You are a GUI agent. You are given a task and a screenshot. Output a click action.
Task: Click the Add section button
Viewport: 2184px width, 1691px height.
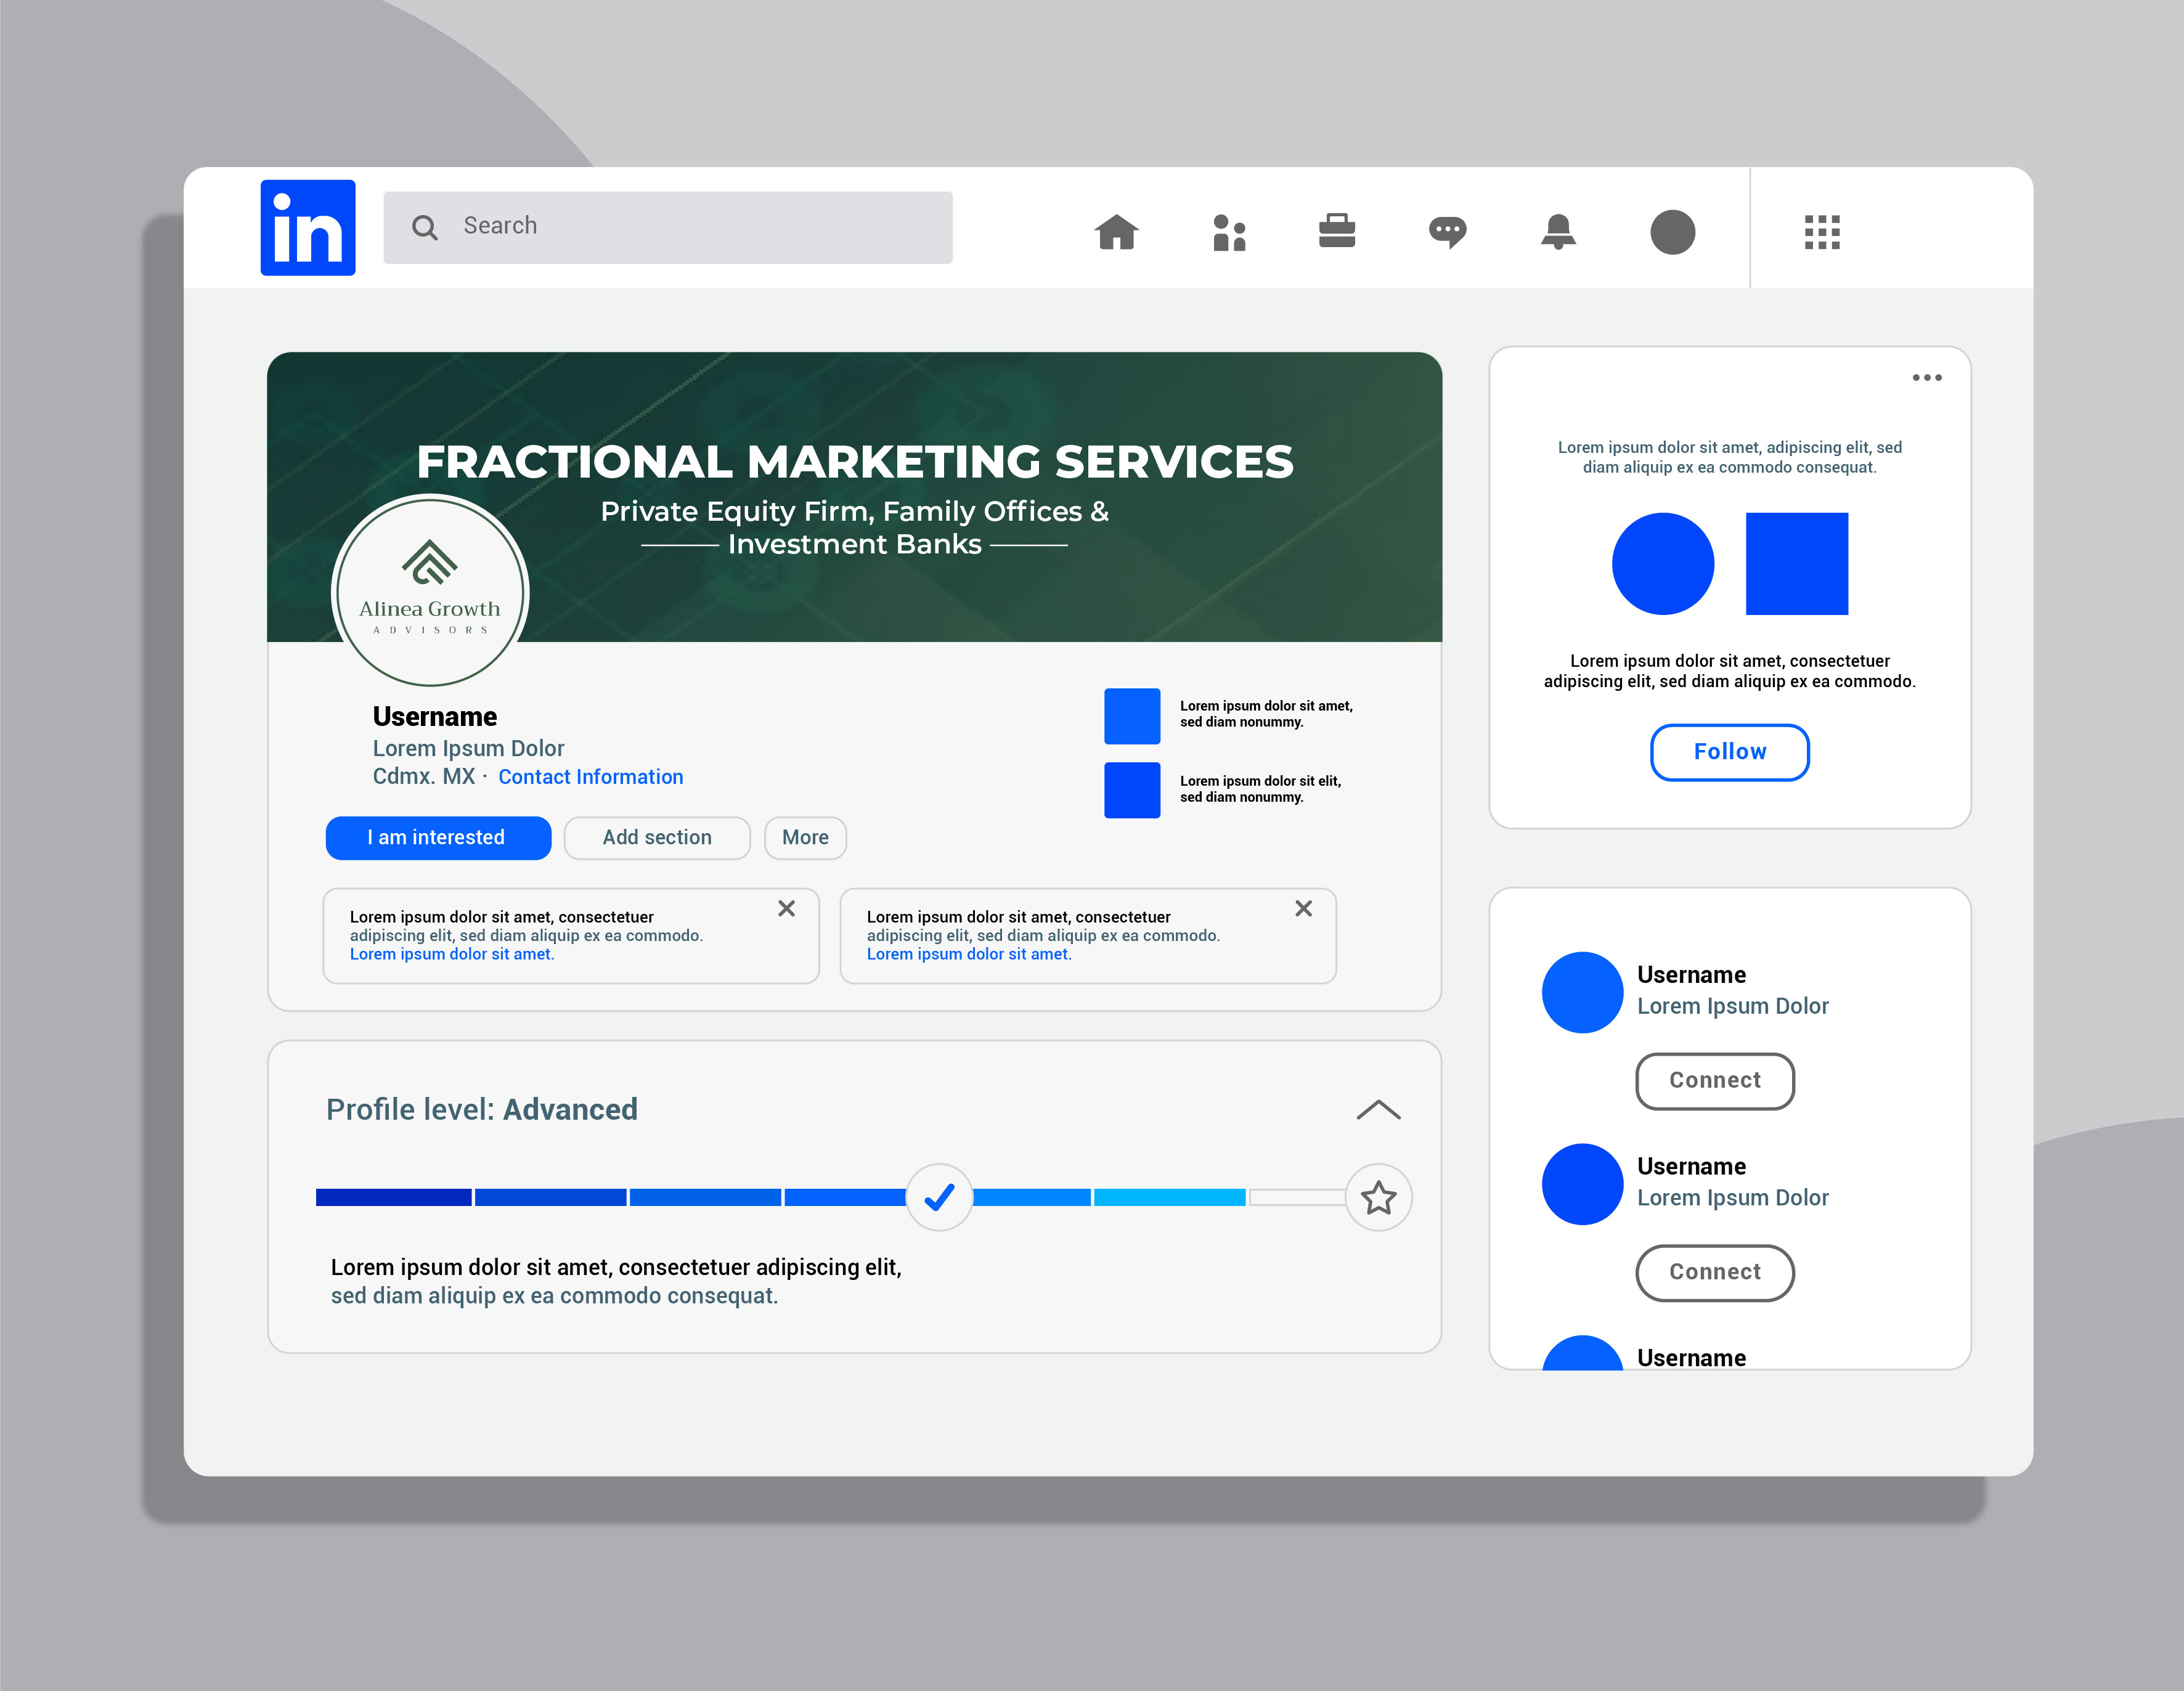[657, 838]
